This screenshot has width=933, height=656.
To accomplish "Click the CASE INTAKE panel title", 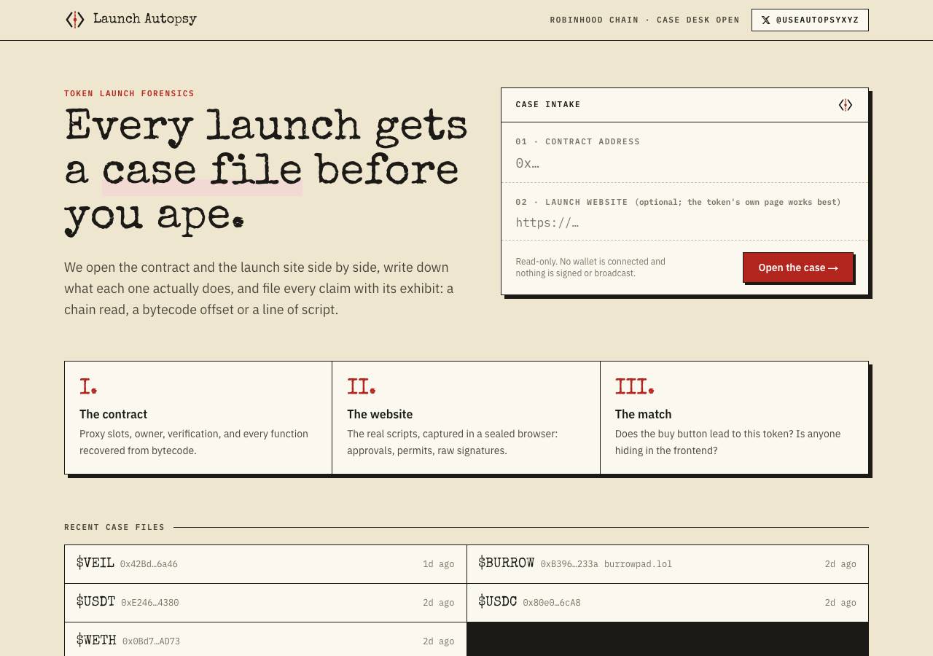I will pyautogui.click(x=548, y=105).
